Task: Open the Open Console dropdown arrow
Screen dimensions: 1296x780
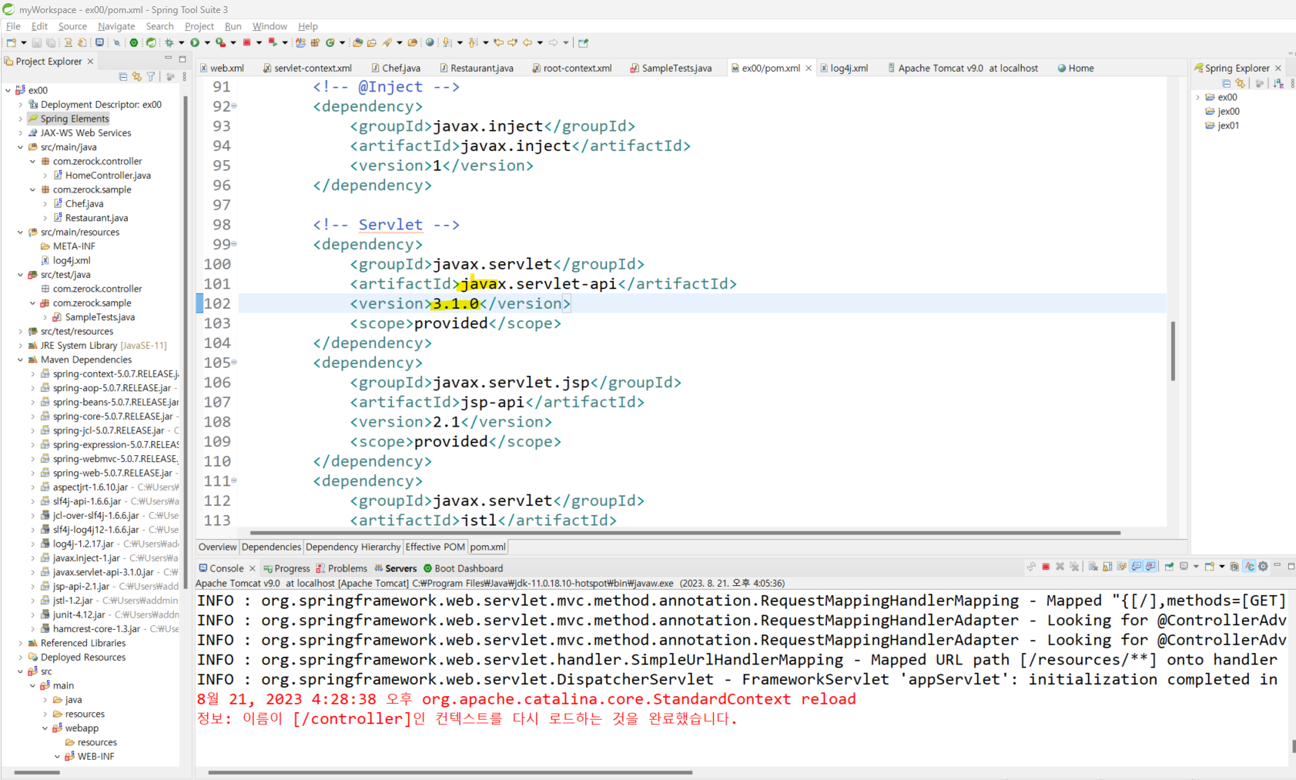Action: [1222, 567]
